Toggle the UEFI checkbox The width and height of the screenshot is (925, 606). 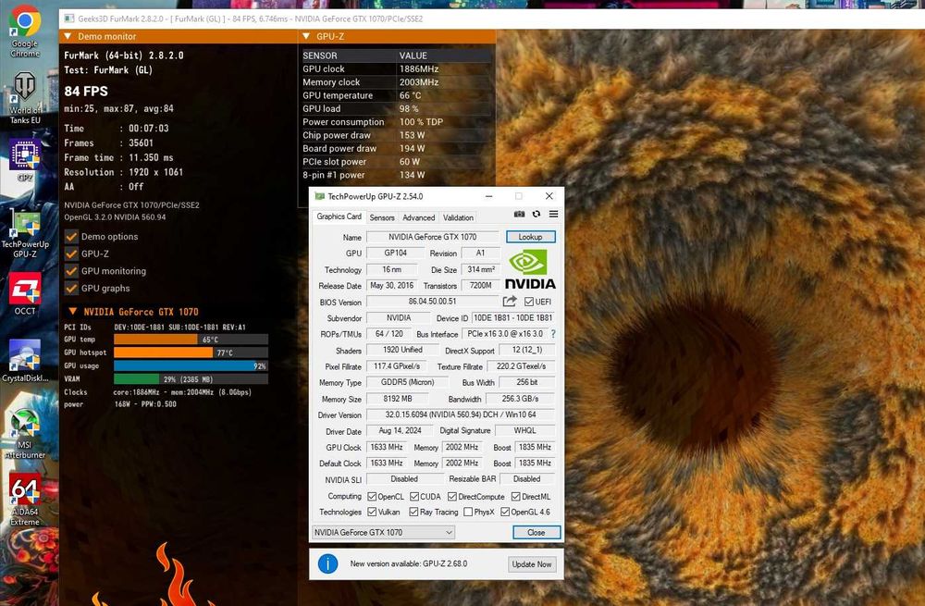[528, 302]
